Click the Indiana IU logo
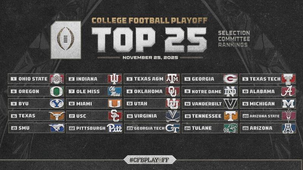The image size is (303, 170). point(114,79)
